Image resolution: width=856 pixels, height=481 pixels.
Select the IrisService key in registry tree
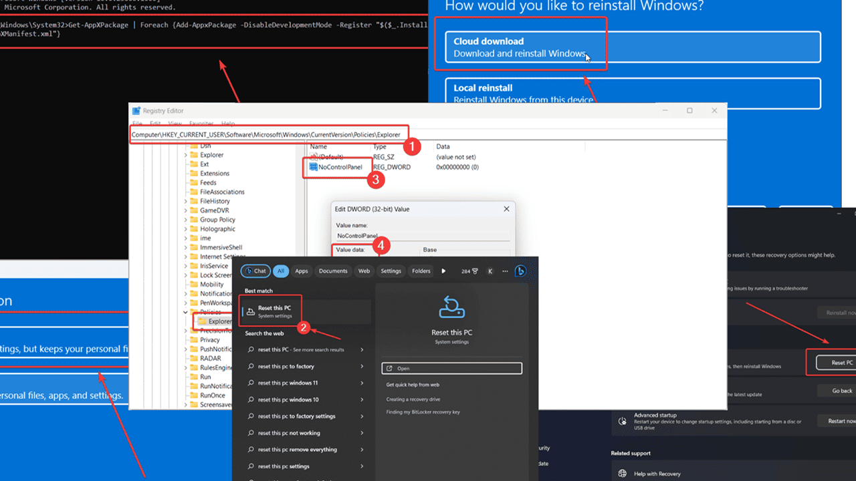point(214,266)
